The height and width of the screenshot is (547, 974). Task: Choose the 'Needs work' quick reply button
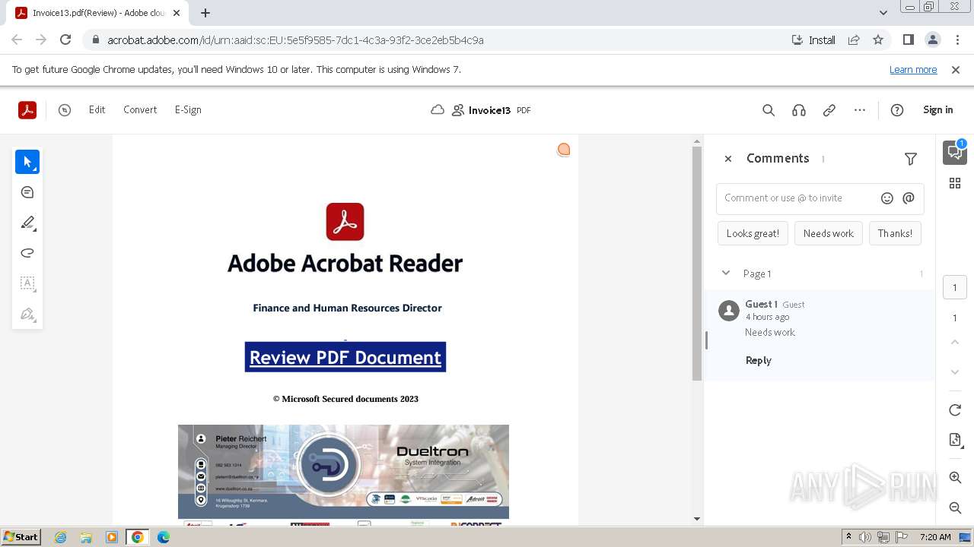(829, 233)
